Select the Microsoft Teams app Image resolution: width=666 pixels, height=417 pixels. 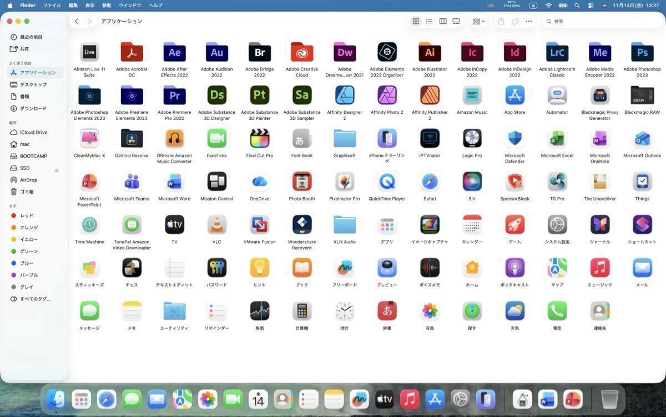(x=132, y=181)
